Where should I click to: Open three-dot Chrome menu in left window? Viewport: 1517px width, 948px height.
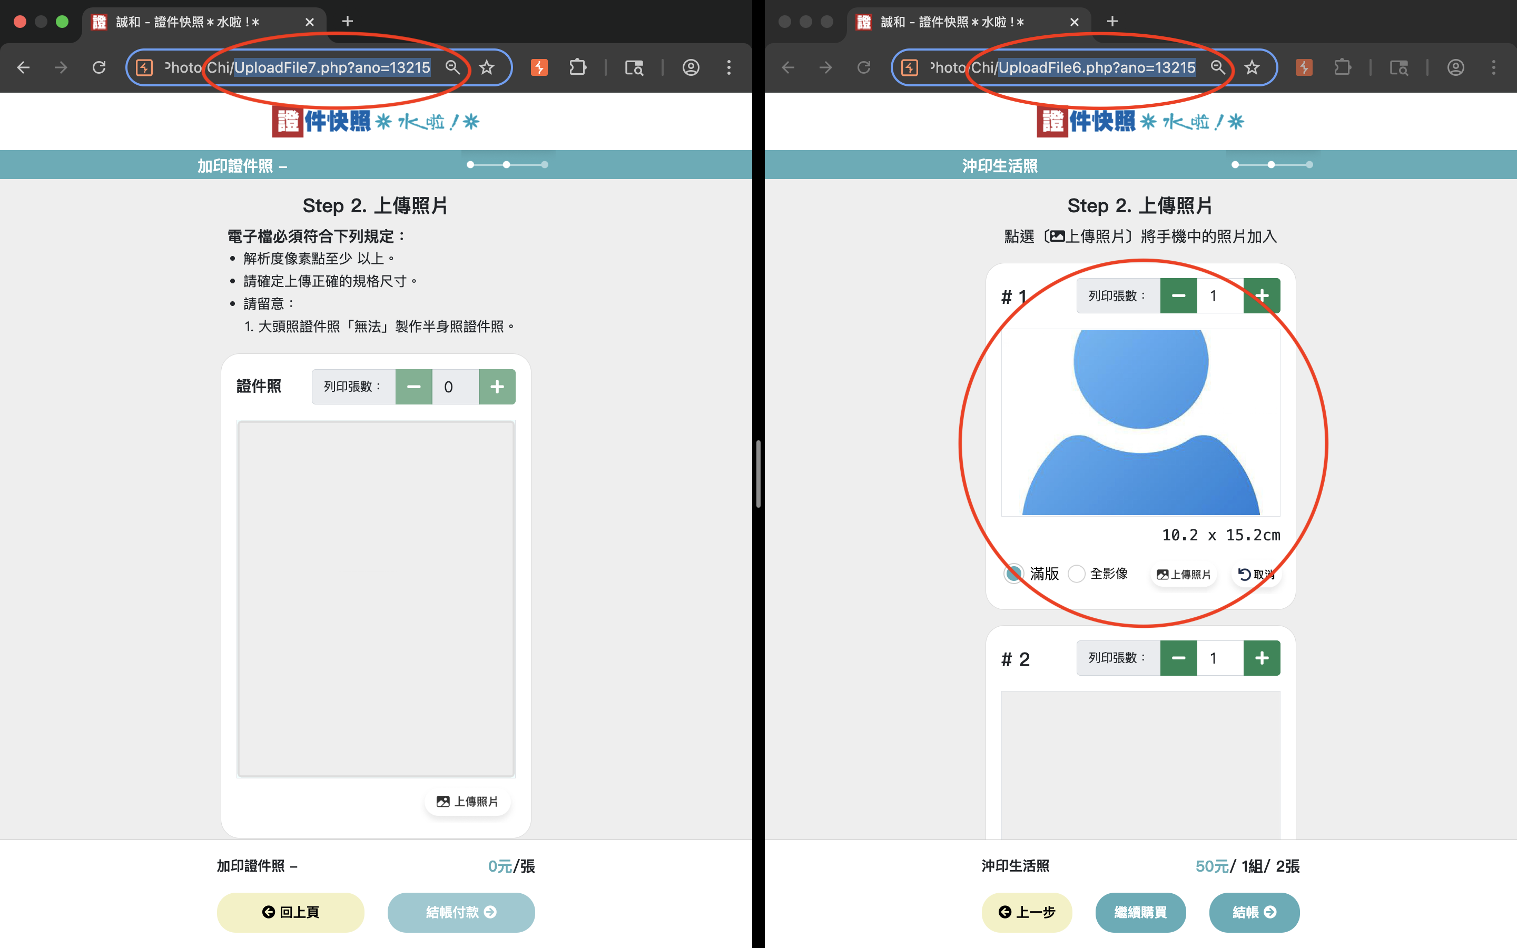(728, 67)
